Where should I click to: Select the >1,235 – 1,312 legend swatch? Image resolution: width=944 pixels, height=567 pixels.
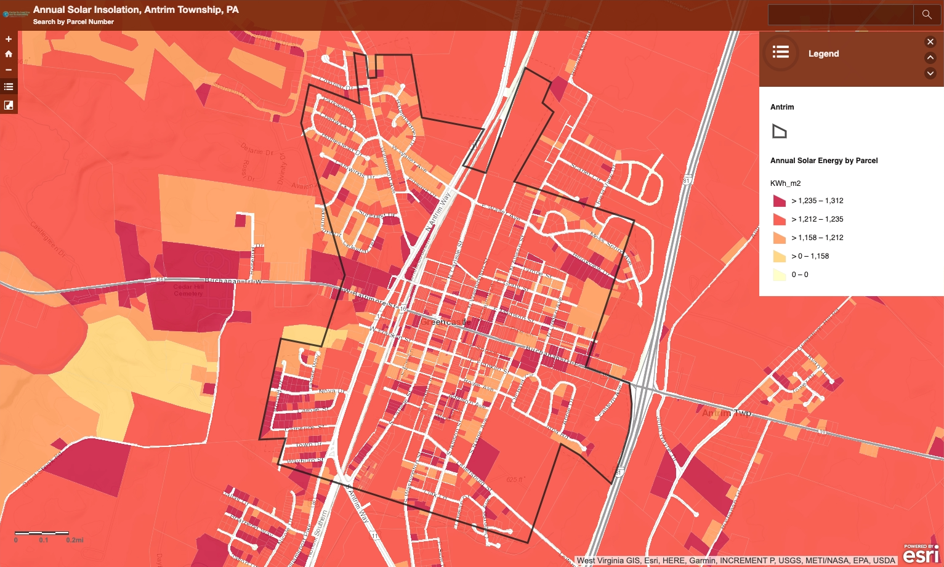779,201
